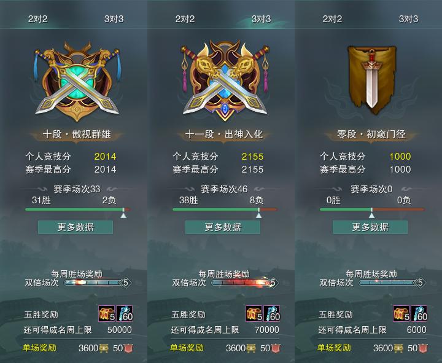Click treasure chest reward icon in middle panel
Screen dimensions: 442x363
click(254, 314)
